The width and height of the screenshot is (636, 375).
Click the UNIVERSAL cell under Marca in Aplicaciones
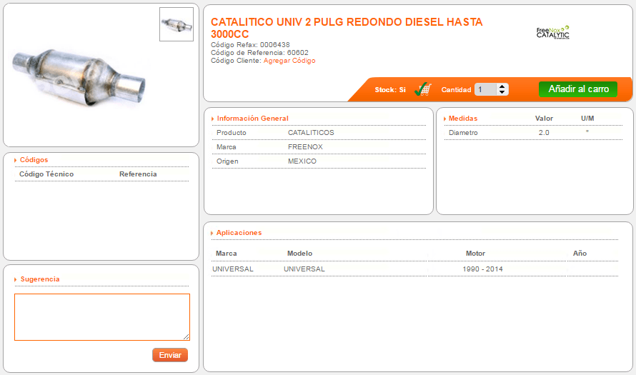[x=233, y=269]
